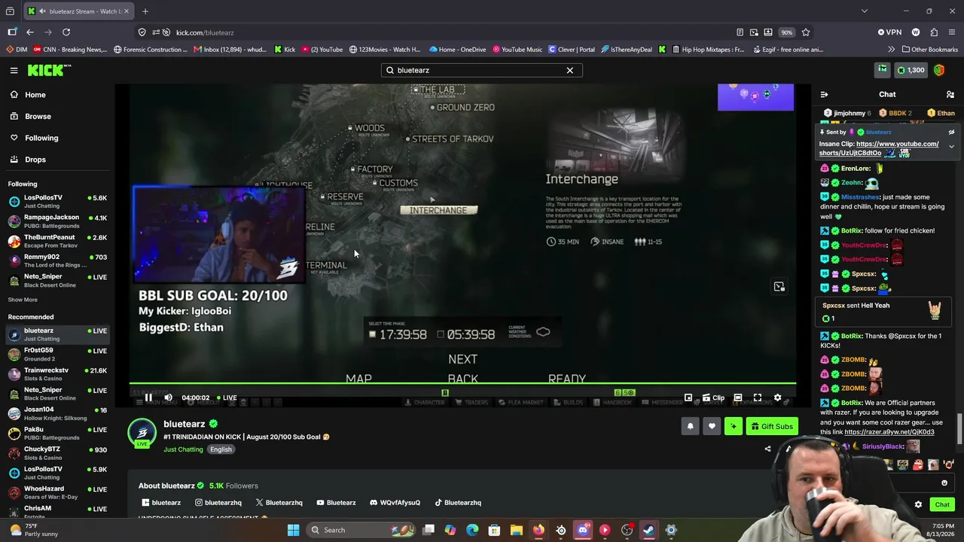Enter fullscreen on the video player
This screenshot has height=542, width=964.
click(758, 397)
